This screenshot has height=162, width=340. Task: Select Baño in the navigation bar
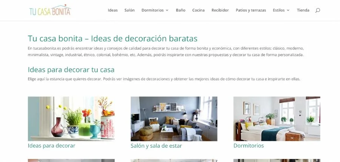(181, 10)
